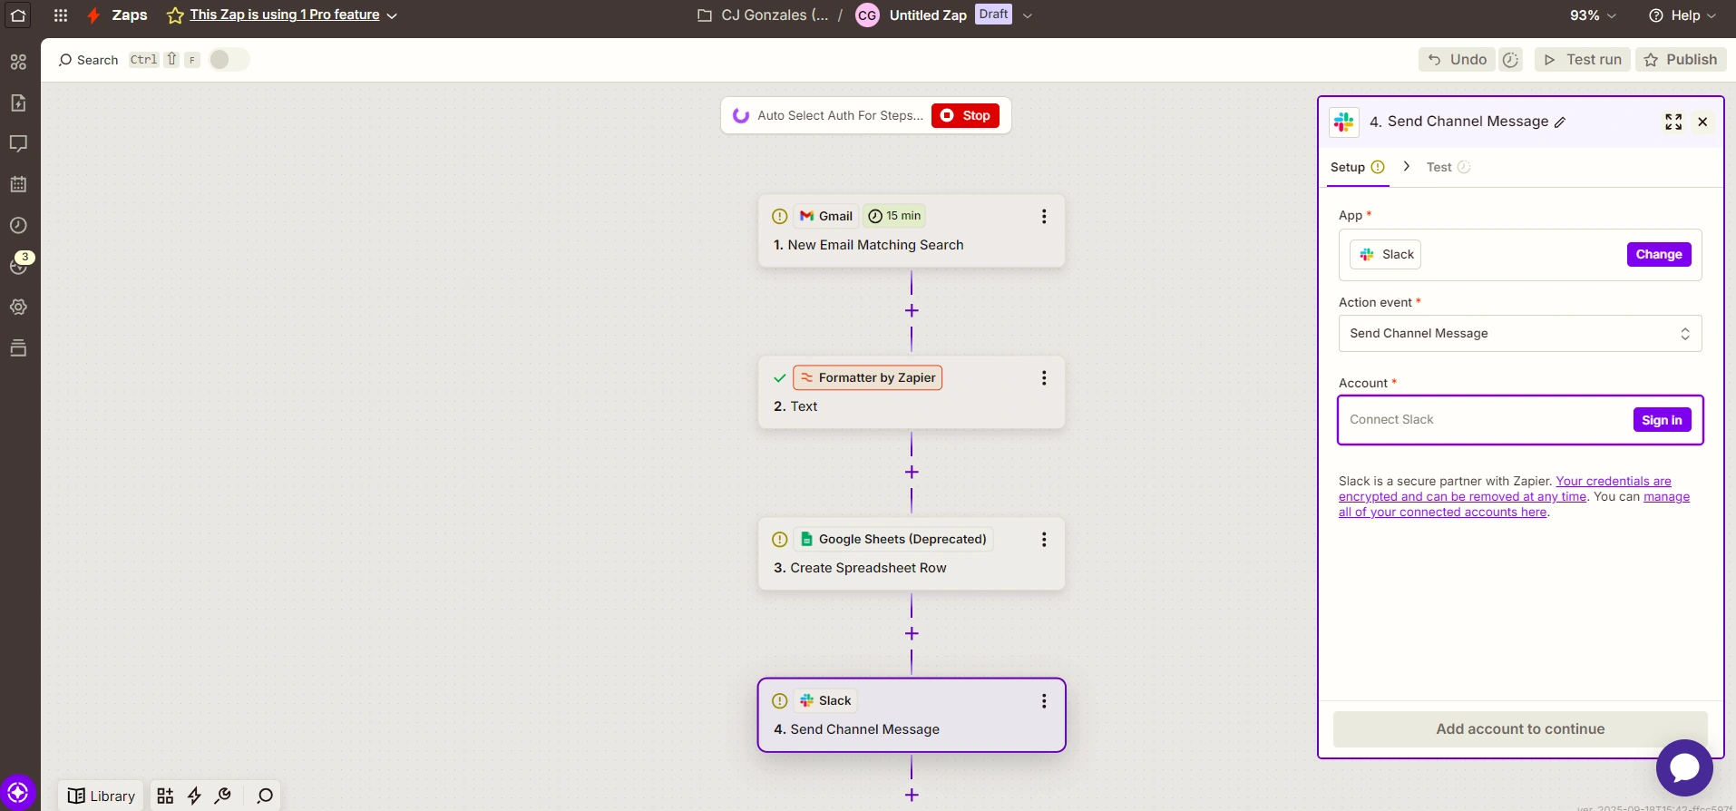Click the 15 min polling interval badge
This screenshot has height=811, width=1736.
[x=894, y=216]
